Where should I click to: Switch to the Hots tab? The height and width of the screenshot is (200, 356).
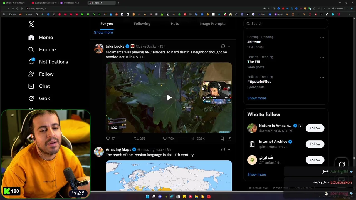coord(175,24)
